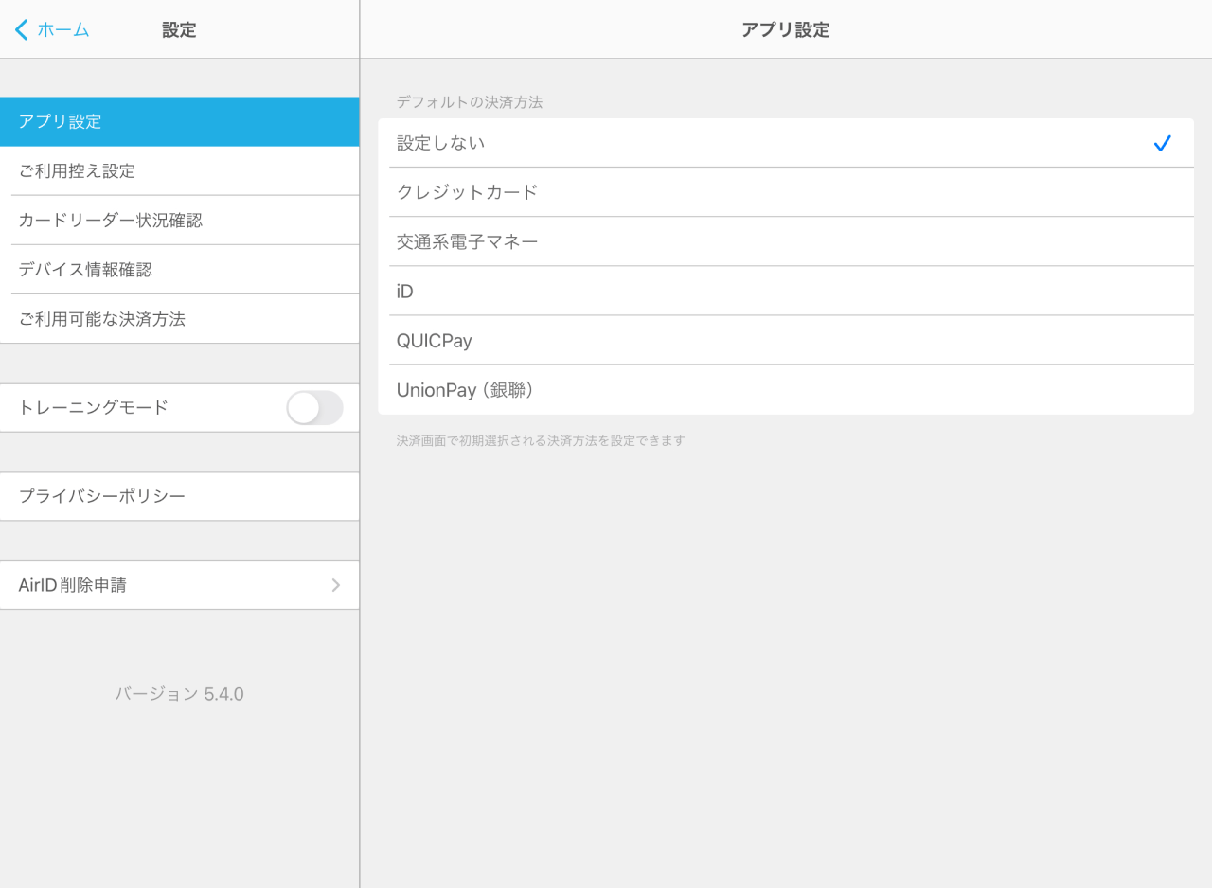
Task: Open カードリーダー状況確認
Action: point(180,221)
